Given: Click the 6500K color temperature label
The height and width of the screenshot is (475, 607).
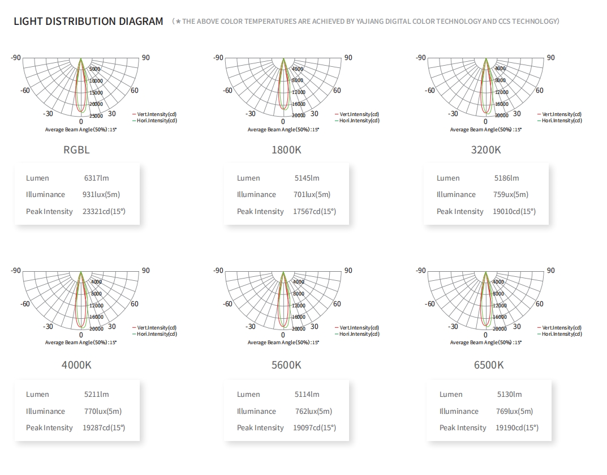Looking at the screenshot, I should (489, 365).
